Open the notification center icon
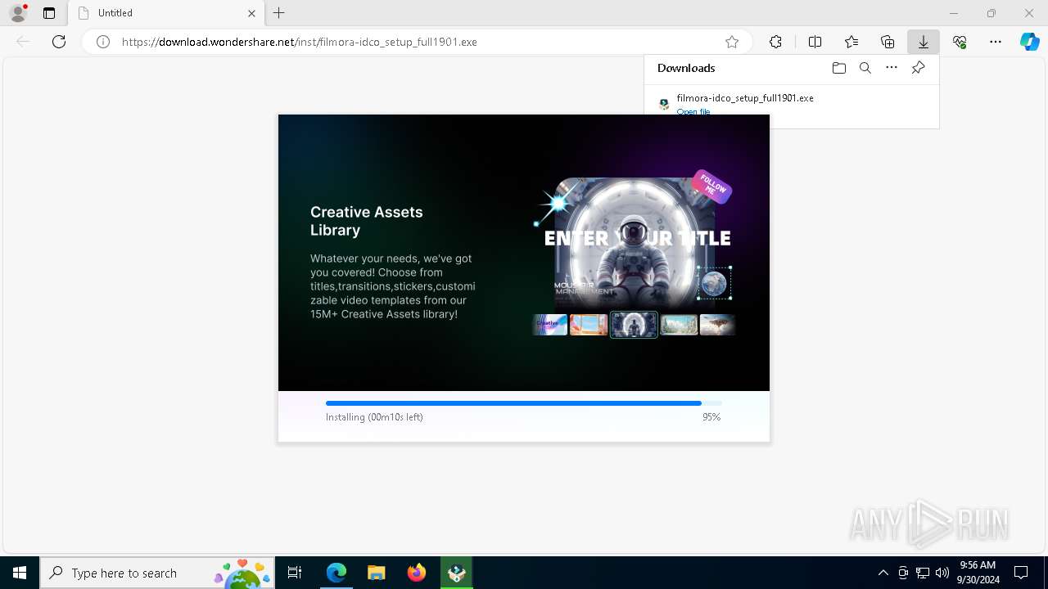Viewport: 1048px width, 589px height. click(1021, 573)
